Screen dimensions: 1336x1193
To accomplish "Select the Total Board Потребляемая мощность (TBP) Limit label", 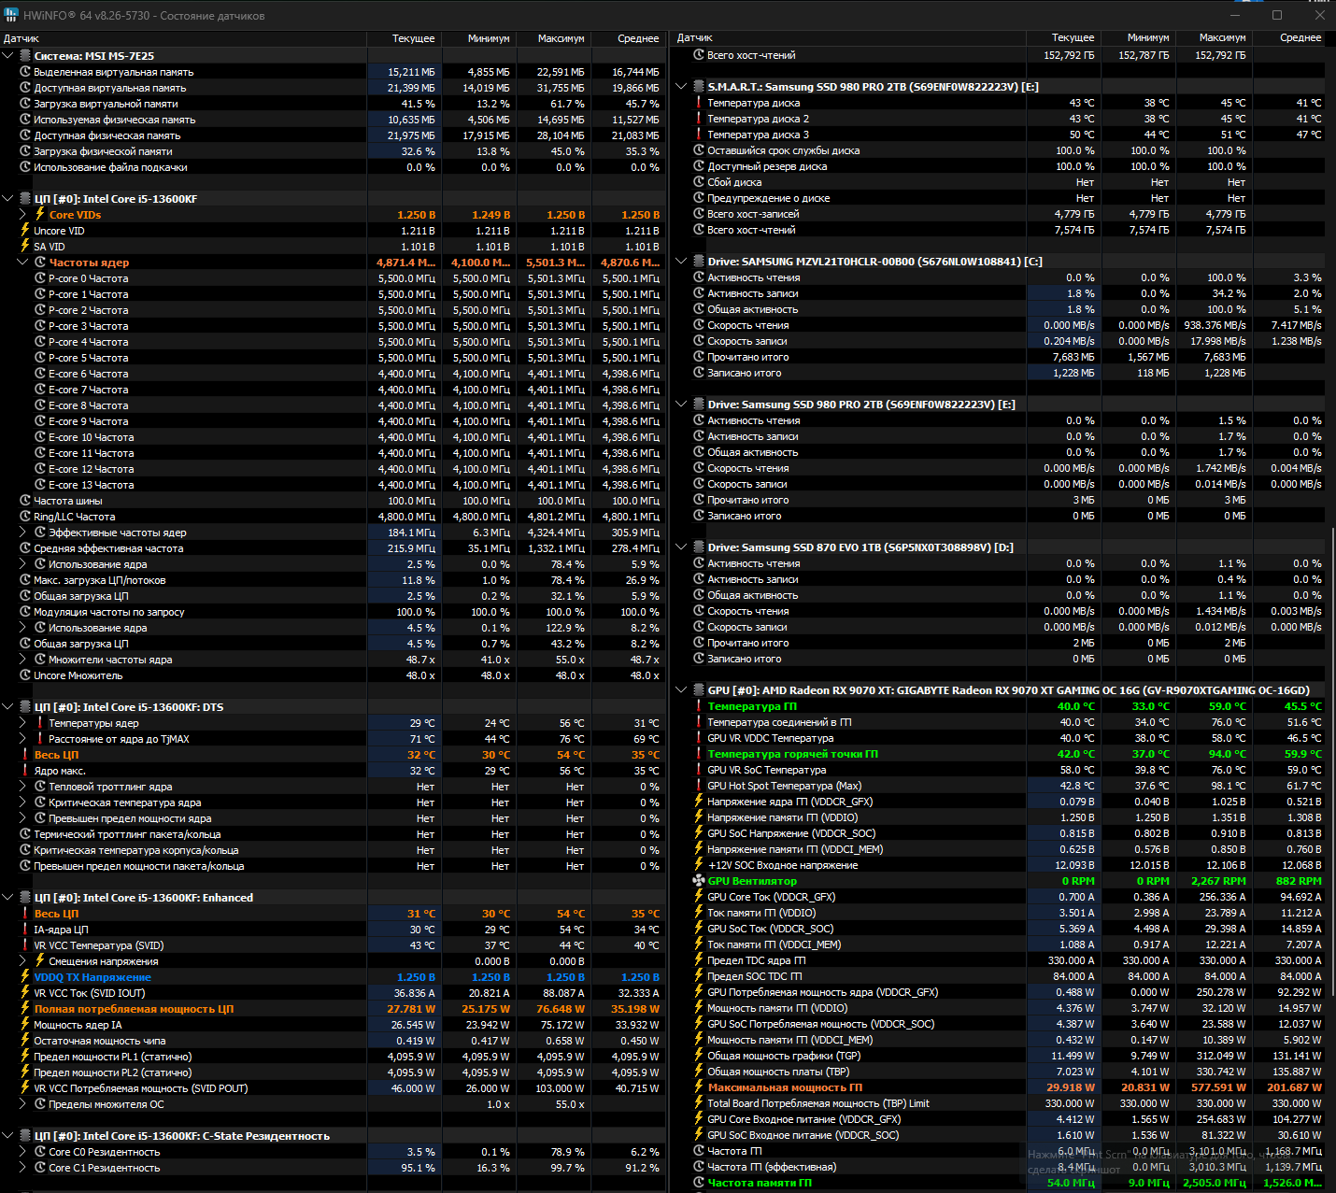I will [x=818, y=1103].
